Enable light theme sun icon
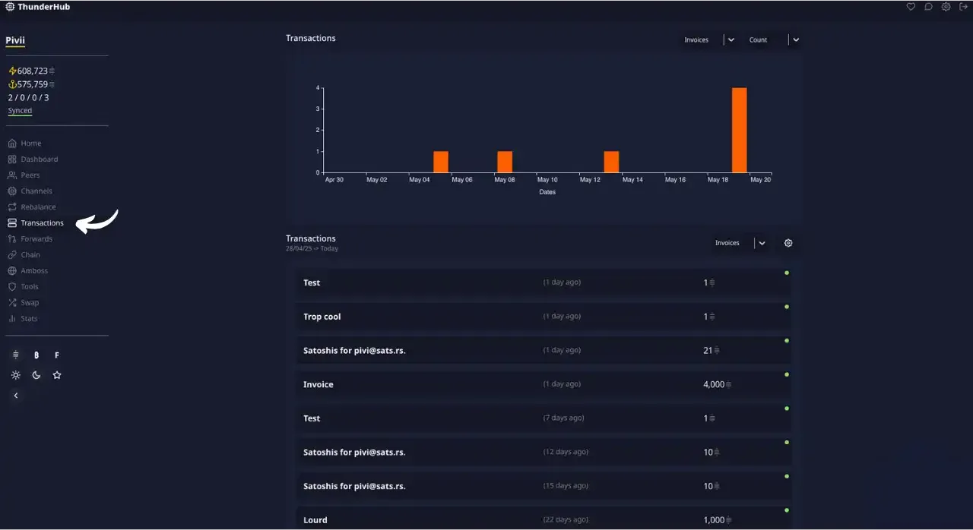This screenshot has width=973, height=530. click(x=16, y=375)
